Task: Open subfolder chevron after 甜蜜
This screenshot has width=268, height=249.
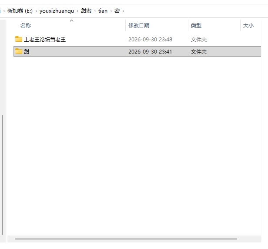Action: coord(95,11)
